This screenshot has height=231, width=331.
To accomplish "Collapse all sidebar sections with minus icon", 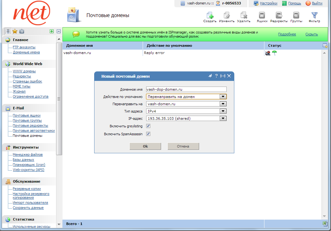I will tap(58, 31).
